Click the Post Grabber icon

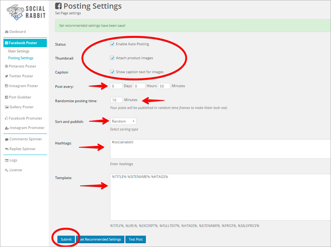pyautogui.click(x=6, y=97)
